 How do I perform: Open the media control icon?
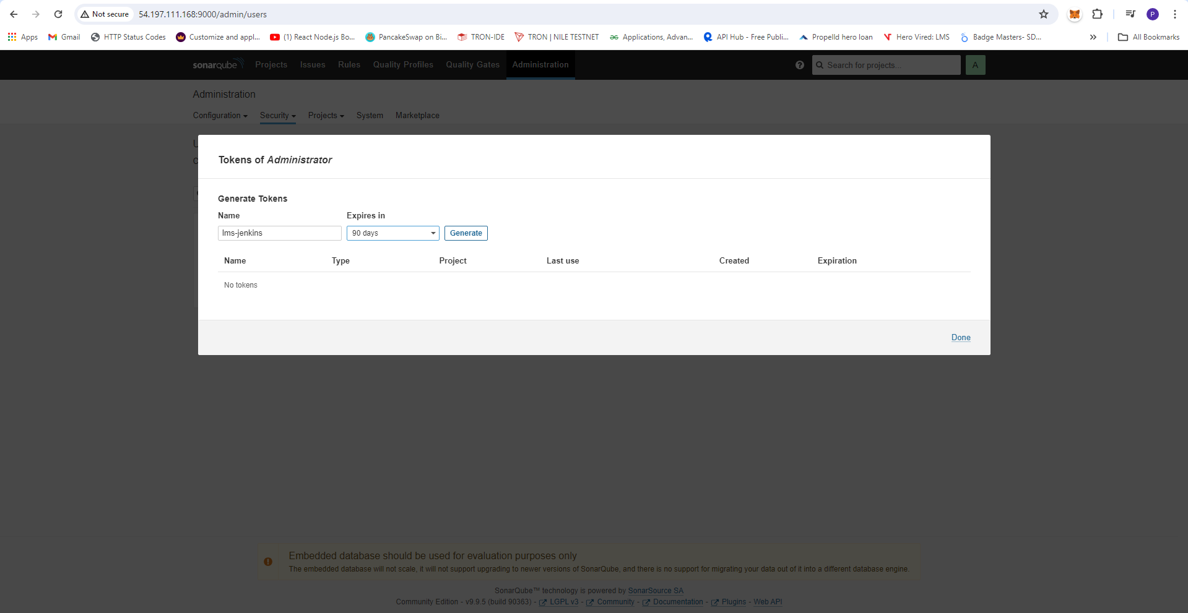pyautogui.click(x=1130, y=14)
